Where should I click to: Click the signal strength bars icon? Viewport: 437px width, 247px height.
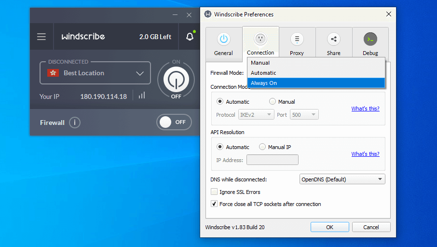pos(142,96)
